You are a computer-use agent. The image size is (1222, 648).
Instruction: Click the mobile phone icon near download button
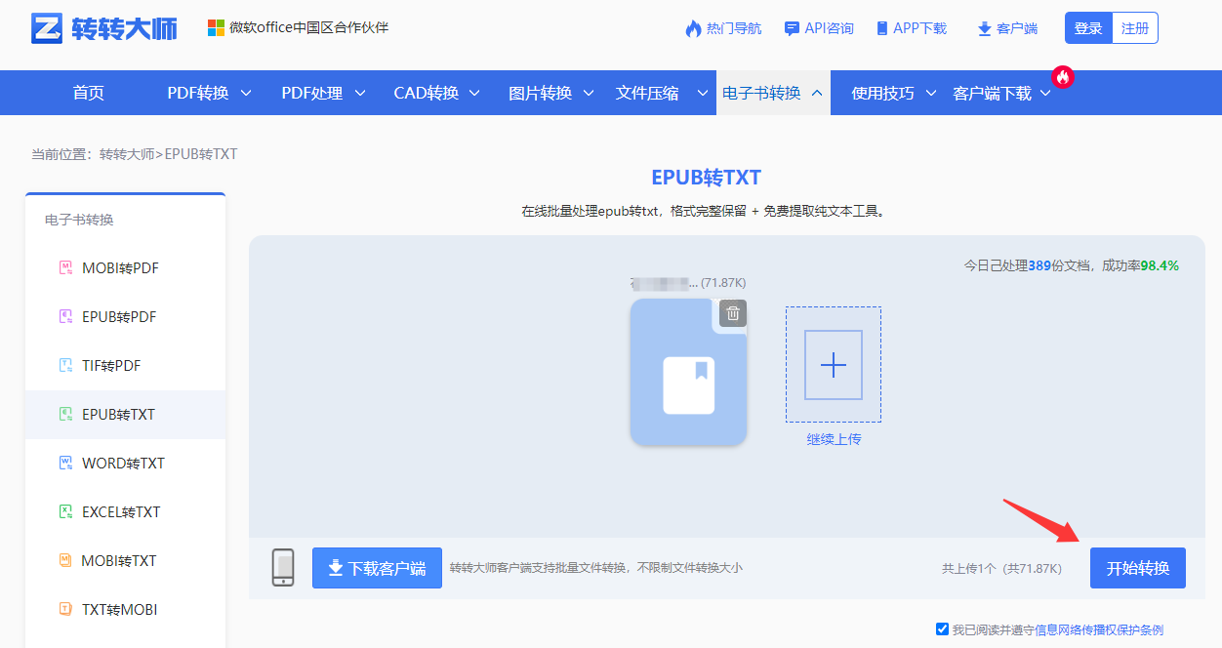click(x=283, y=567)
